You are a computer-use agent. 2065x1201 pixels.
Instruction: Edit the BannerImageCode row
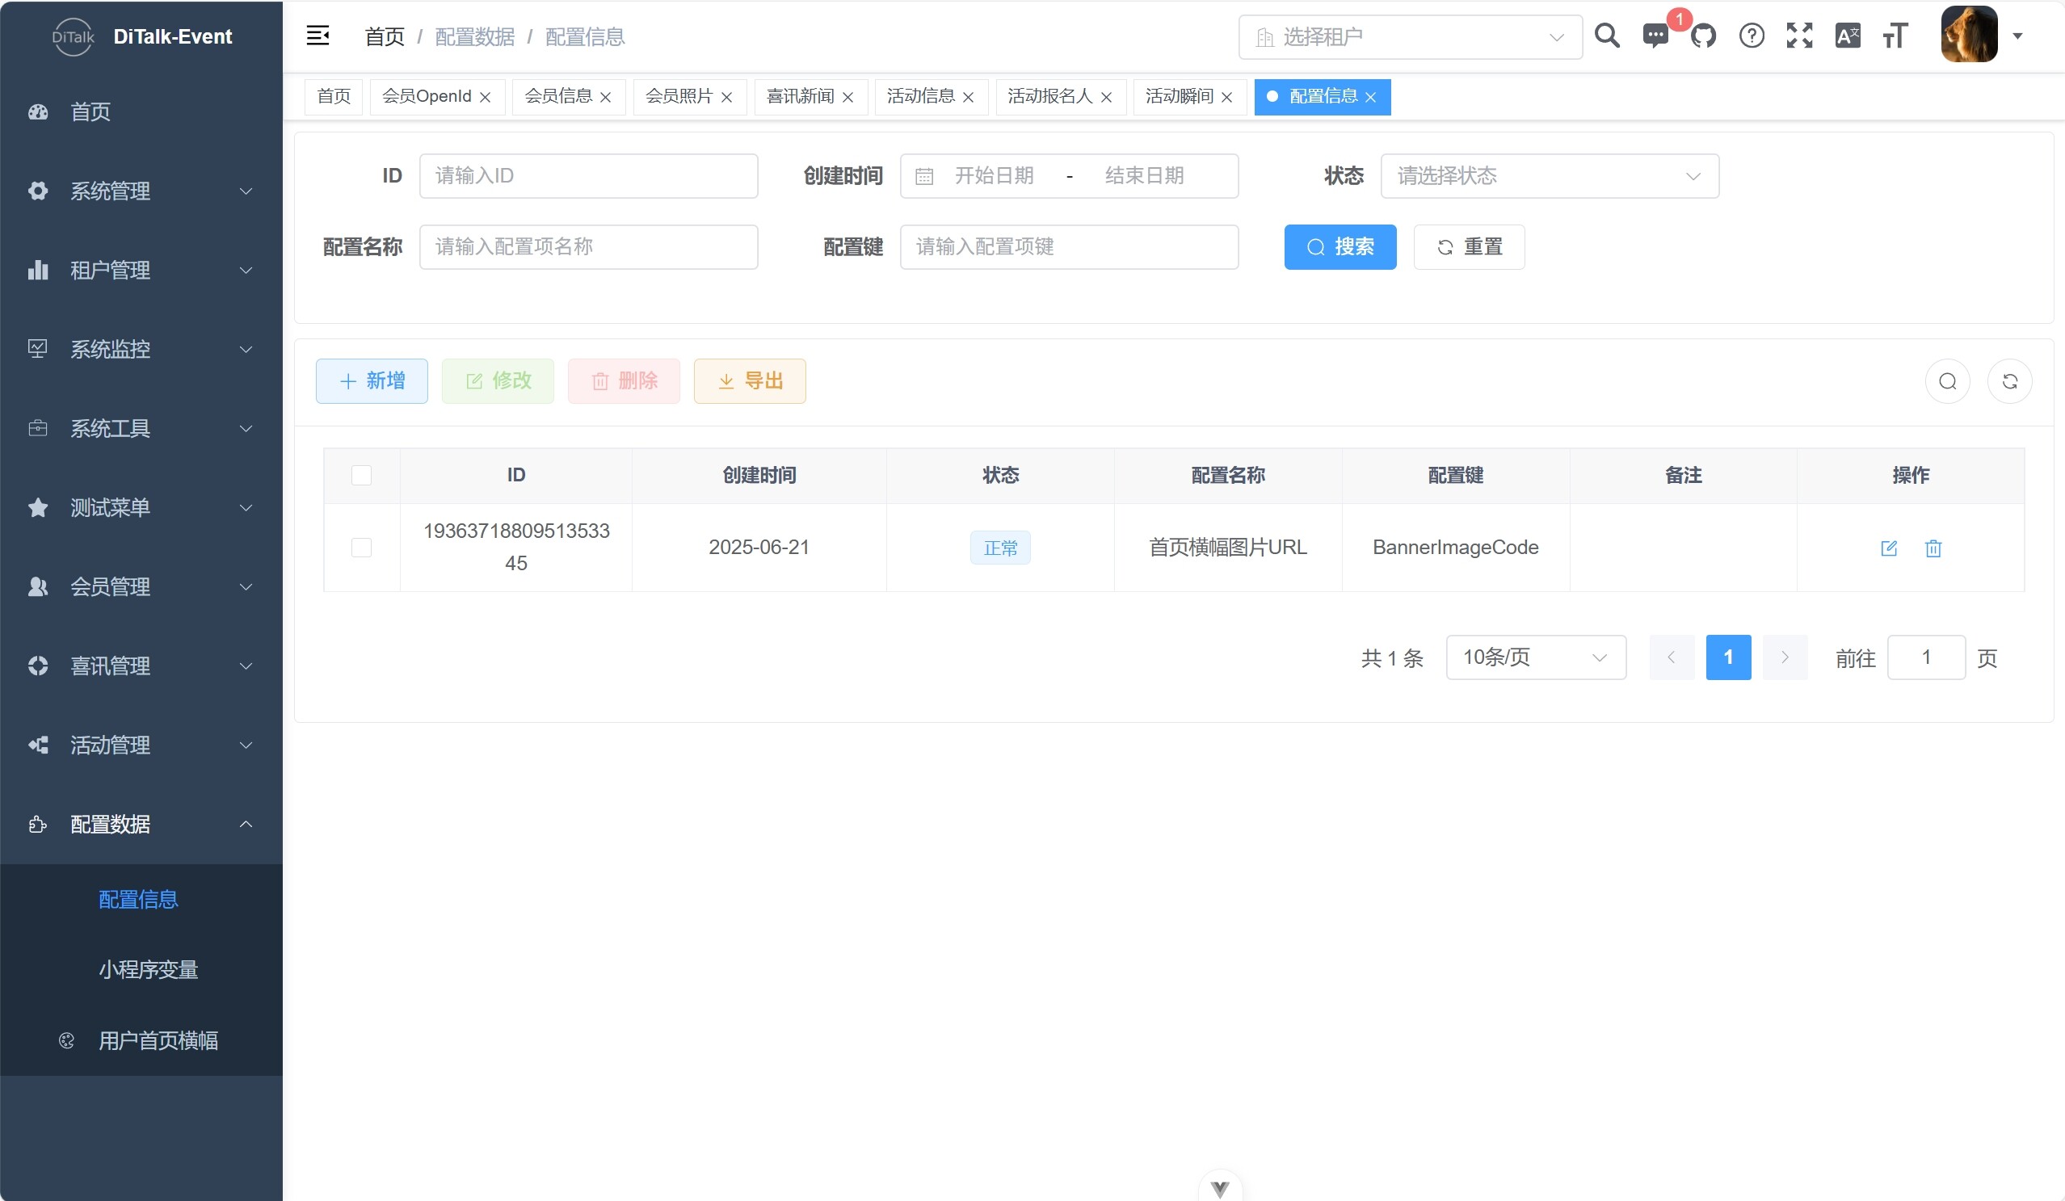[x=1889, y=548]
